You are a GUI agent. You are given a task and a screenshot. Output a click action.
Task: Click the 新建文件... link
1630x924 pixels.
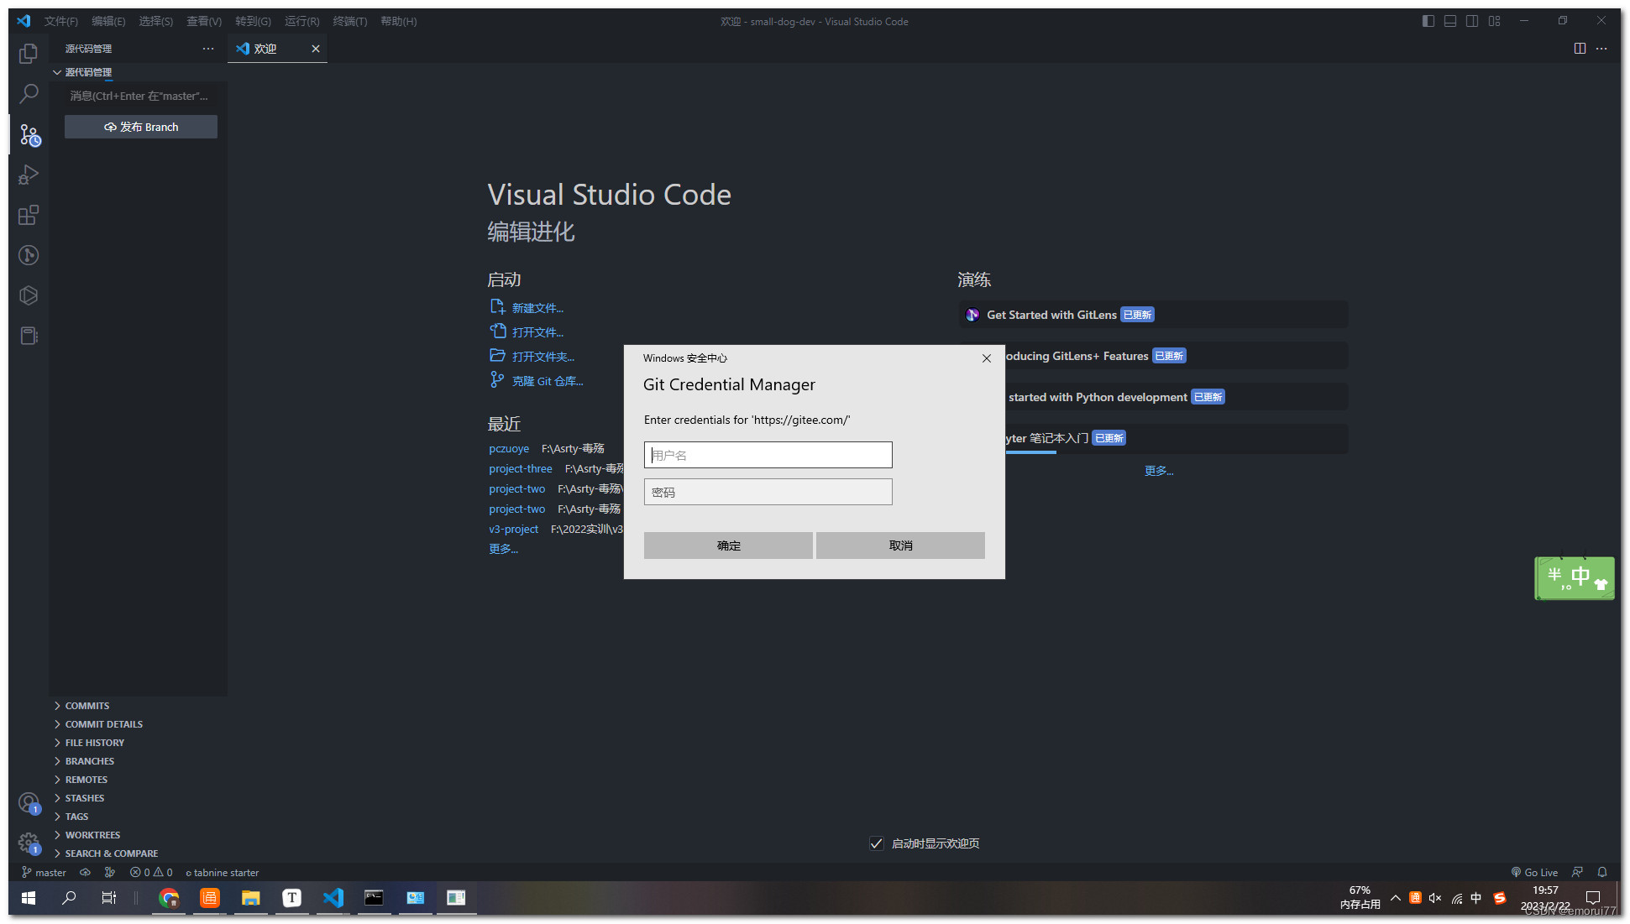[x=537, y=308]
